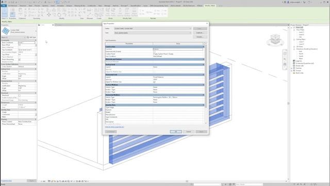Click the Base Constraint field in Properties
The image size is (330, 186).
(26, 42)
